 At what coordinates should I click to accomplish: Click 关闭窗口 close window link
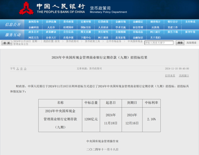coord(184,76)
